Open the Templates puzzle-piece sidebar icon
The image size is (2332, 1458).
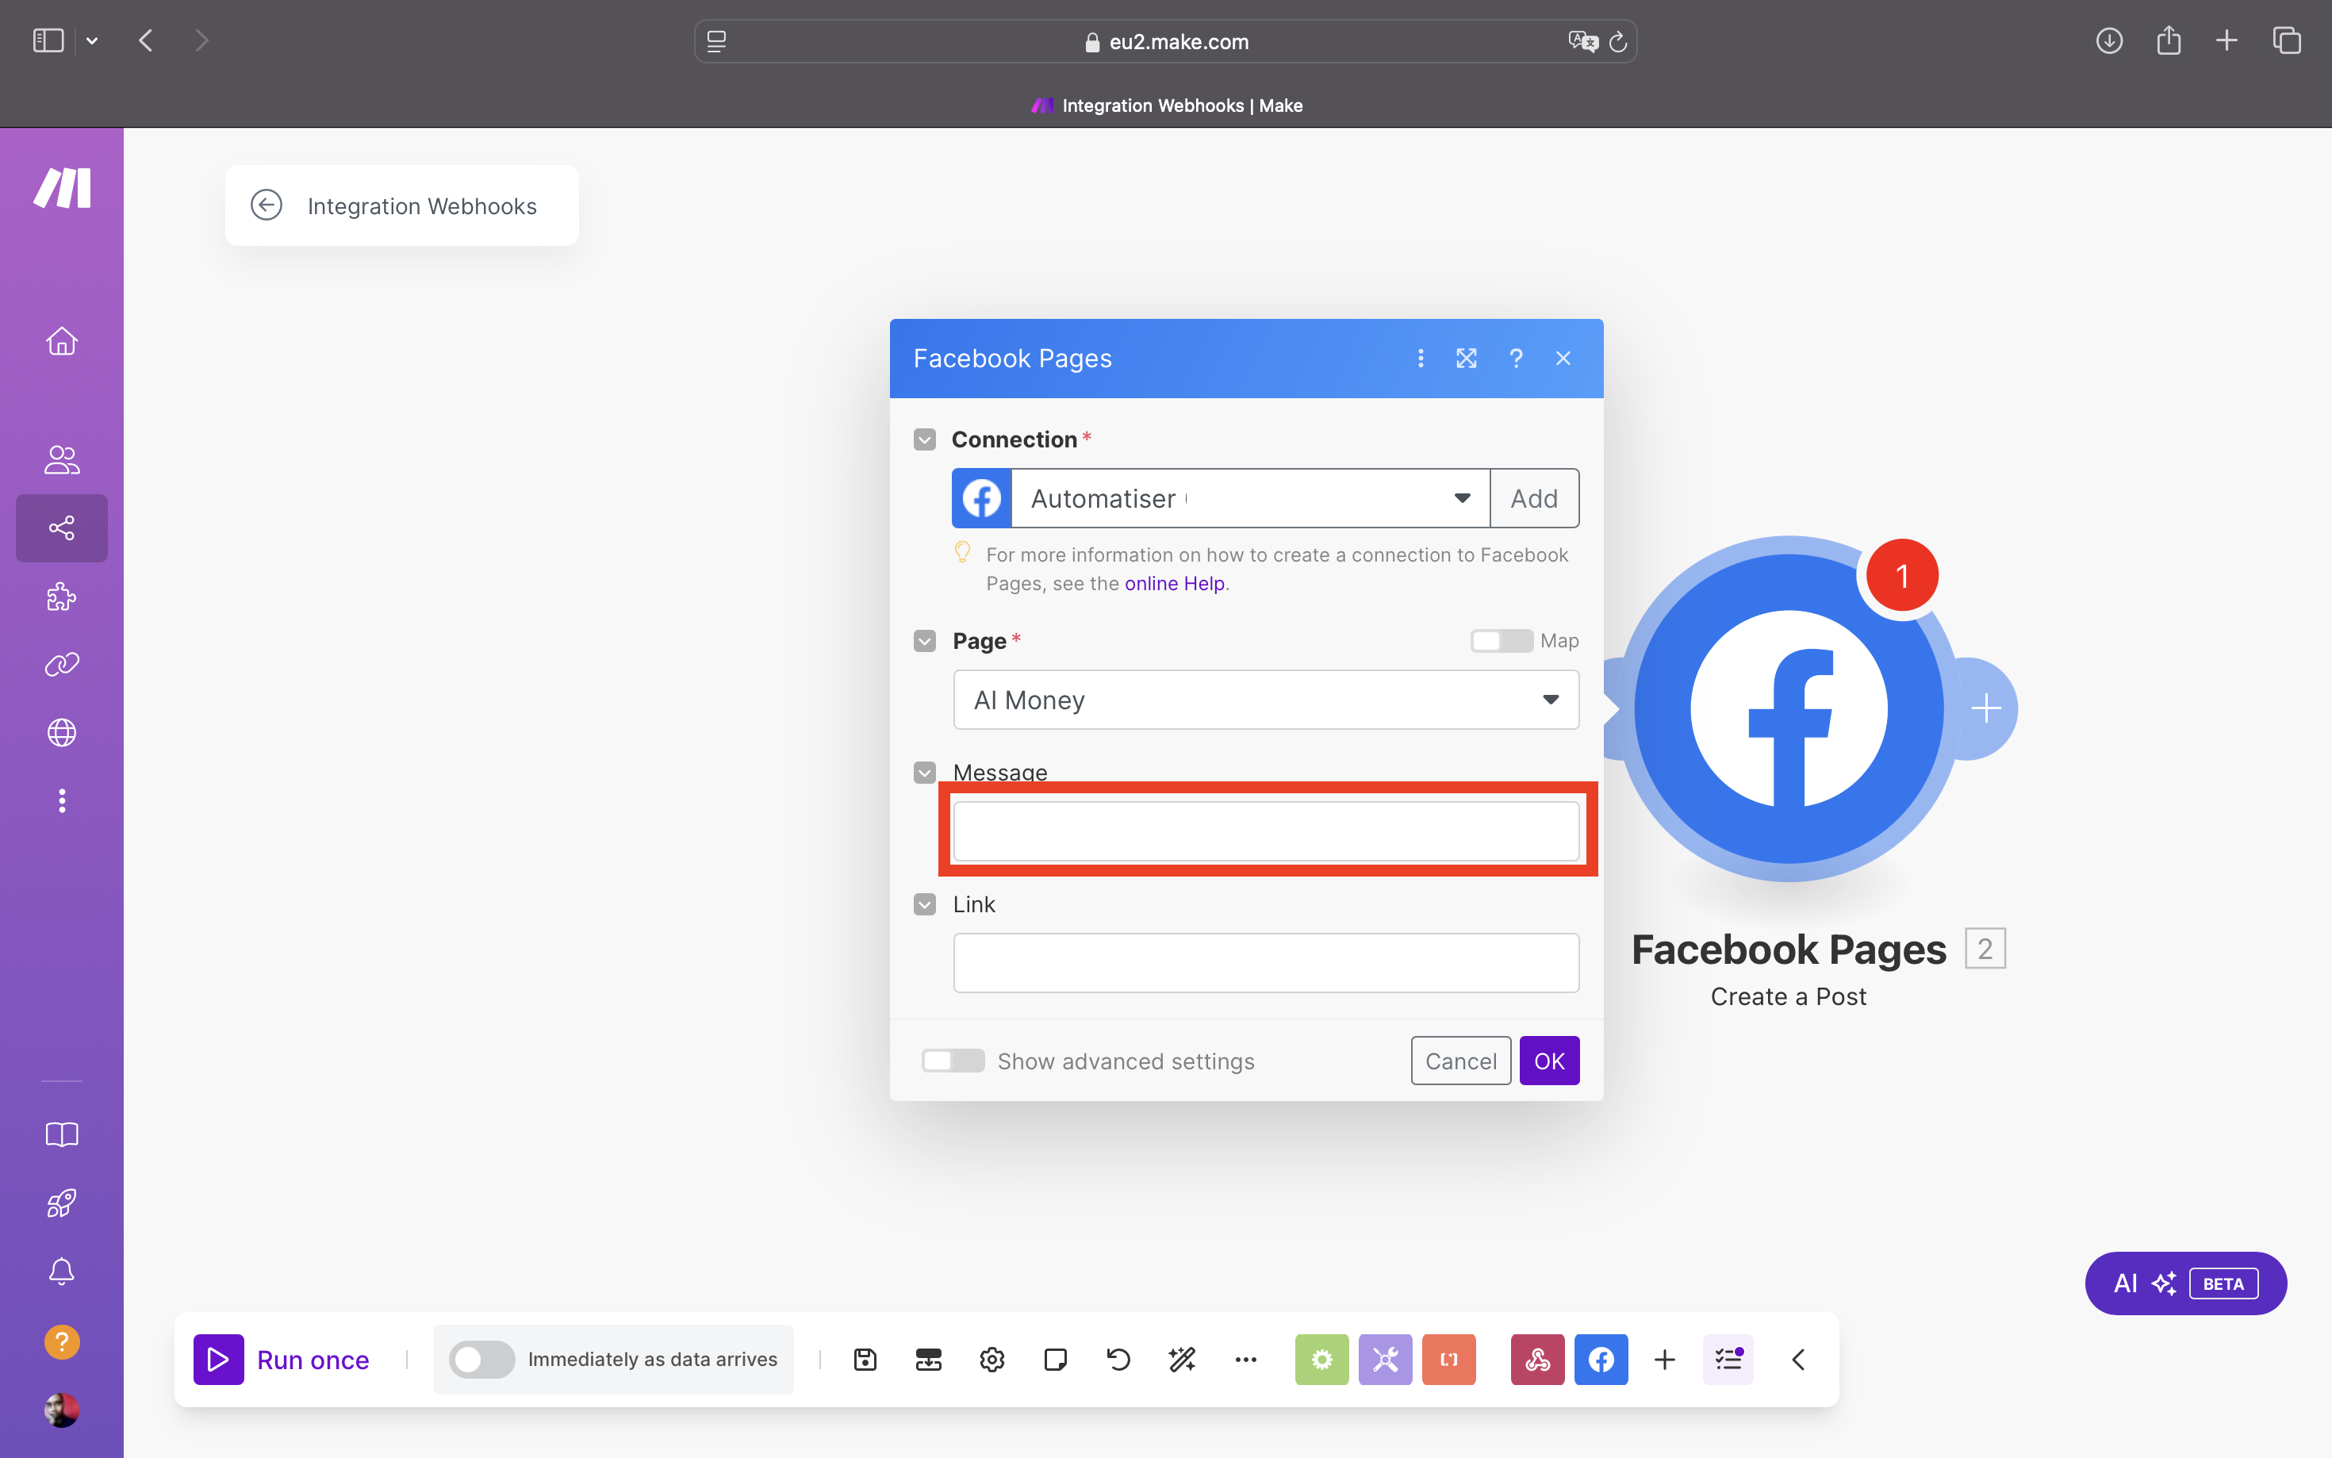coord(62,597)
